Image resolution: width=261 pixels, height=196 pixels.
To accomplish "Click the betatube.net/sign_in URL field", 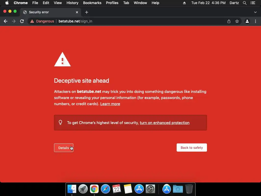I will click(x=75, y=21).
